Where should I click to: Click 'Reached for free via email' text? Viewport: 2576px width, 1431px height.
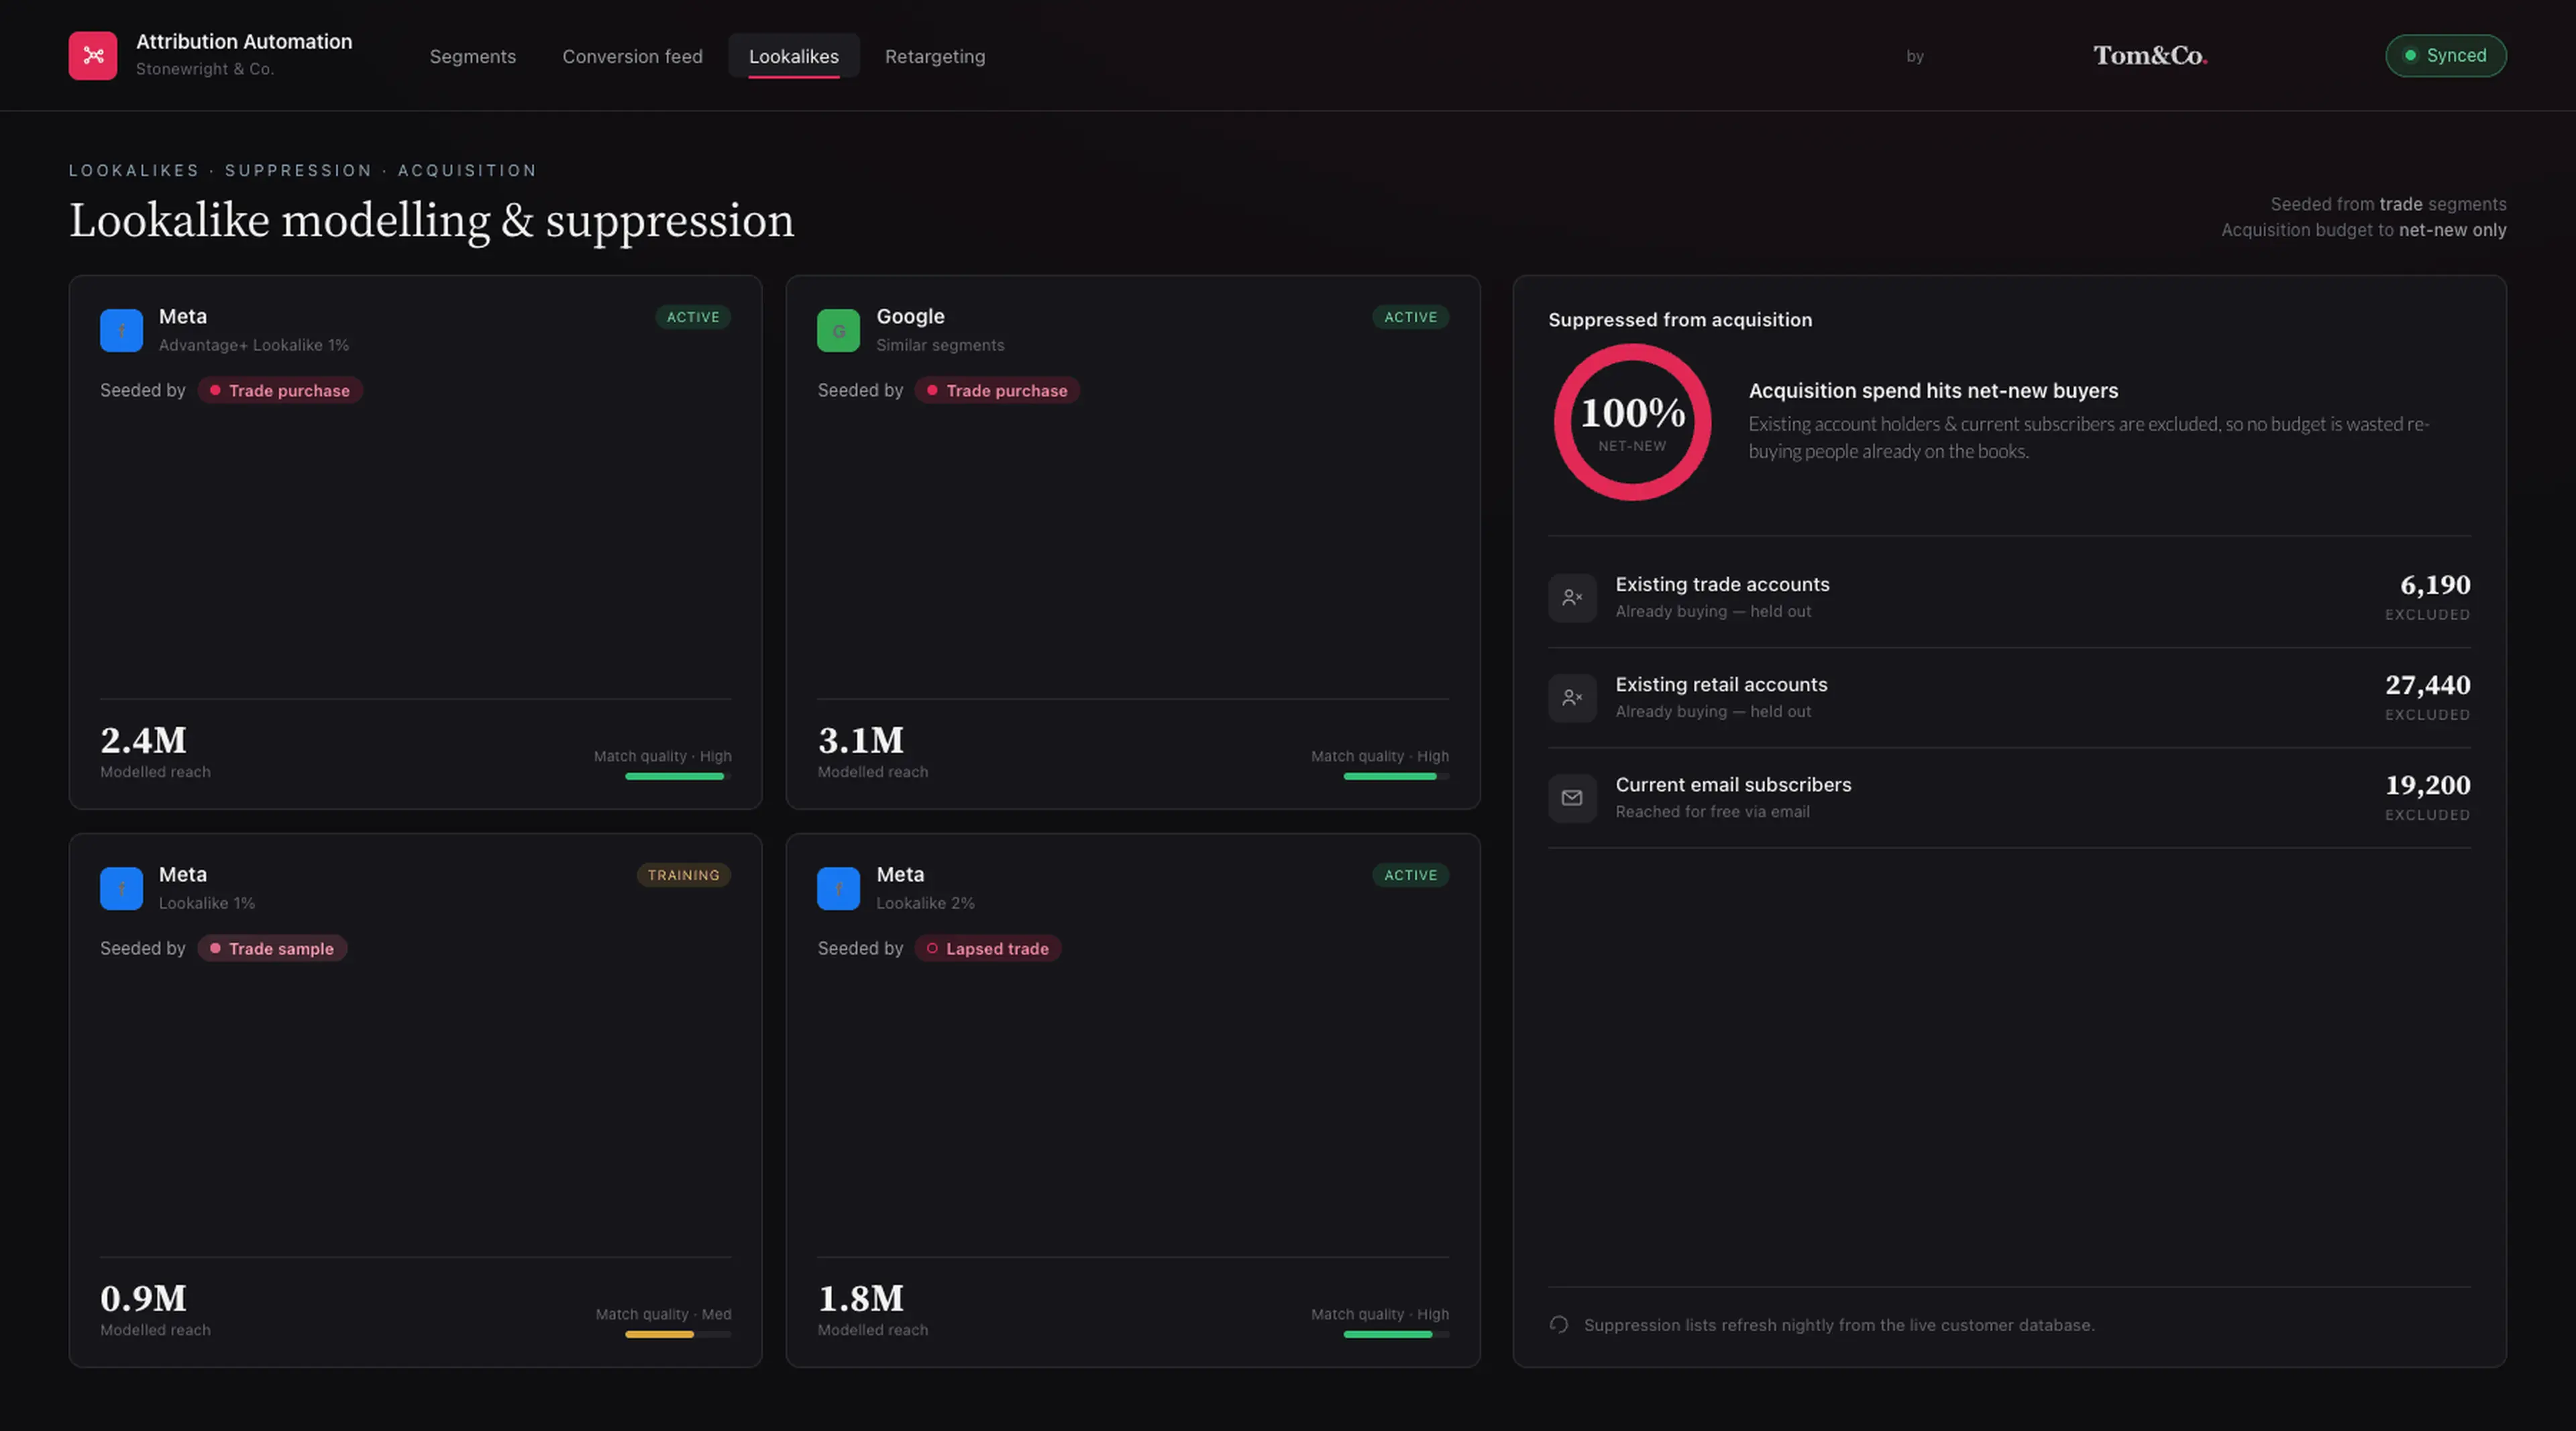[1712, 811]
